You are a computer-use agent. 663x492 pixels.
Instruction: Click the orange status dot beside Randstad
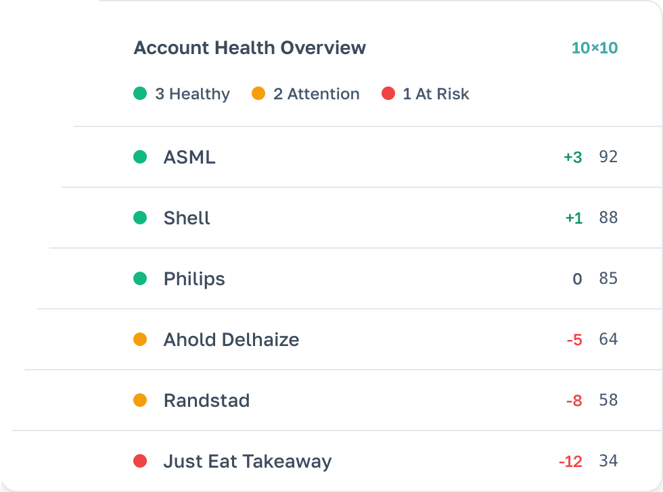[140, 400]
